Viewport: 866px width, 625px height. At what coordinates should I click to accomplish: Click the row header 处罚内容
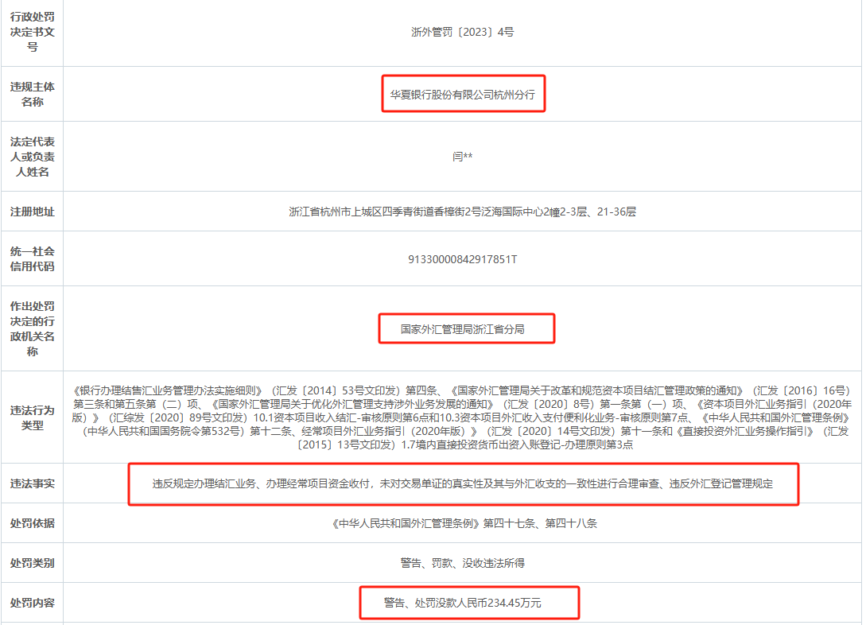(x=33, y=603)
